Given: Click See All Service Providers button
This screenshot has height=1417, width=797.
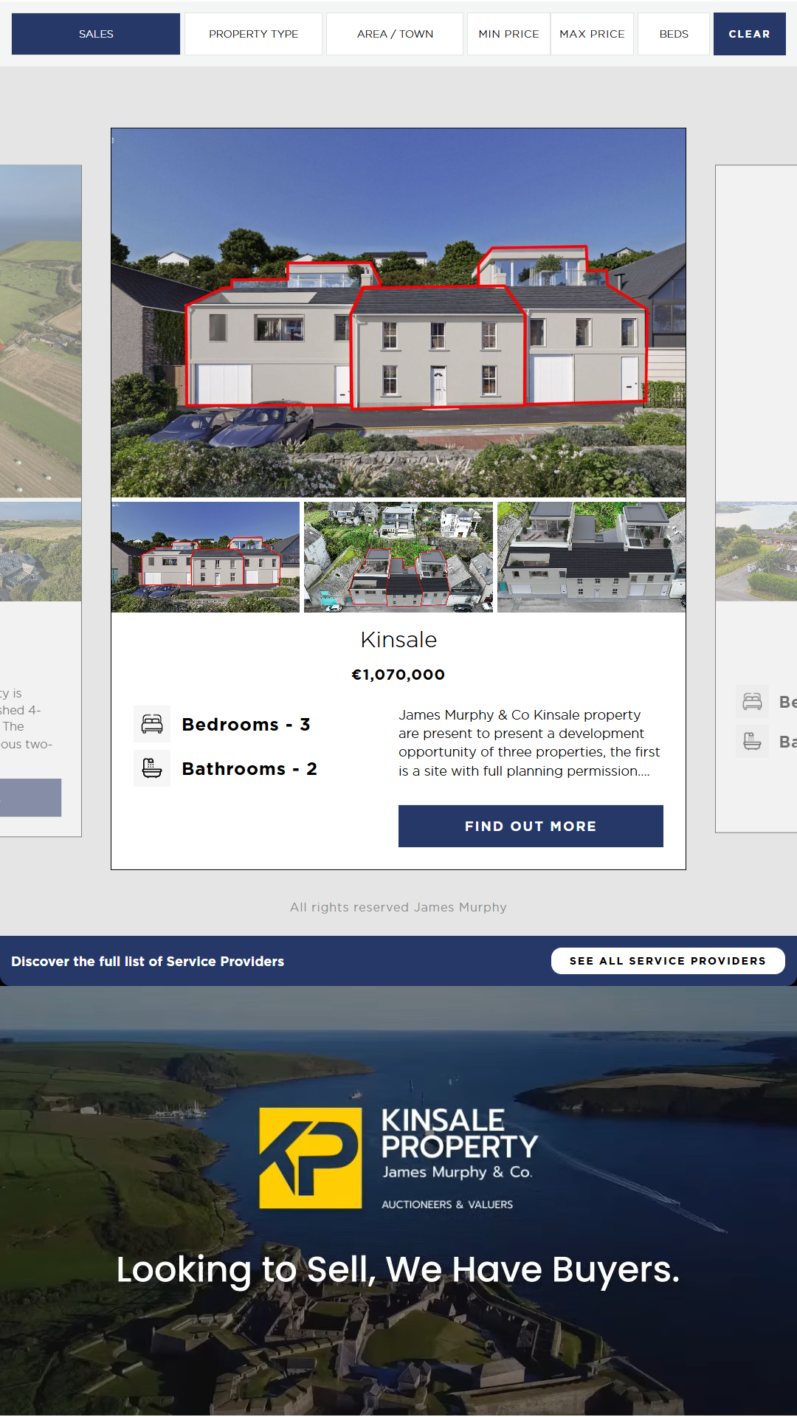Looking at the screenshot, I should [x=668, y=961].
